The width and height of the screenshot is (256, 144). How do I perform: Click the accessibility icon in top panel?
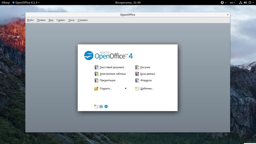pos(222,2)
